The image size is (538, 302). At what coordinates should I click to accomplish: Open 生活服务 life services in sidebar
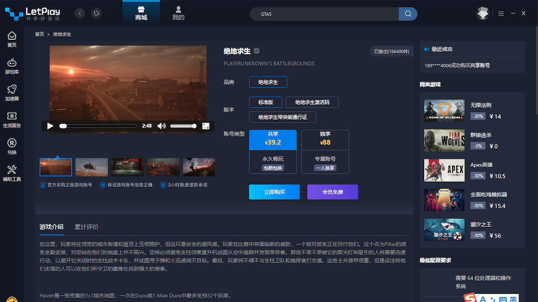click(x=12, y=120)
